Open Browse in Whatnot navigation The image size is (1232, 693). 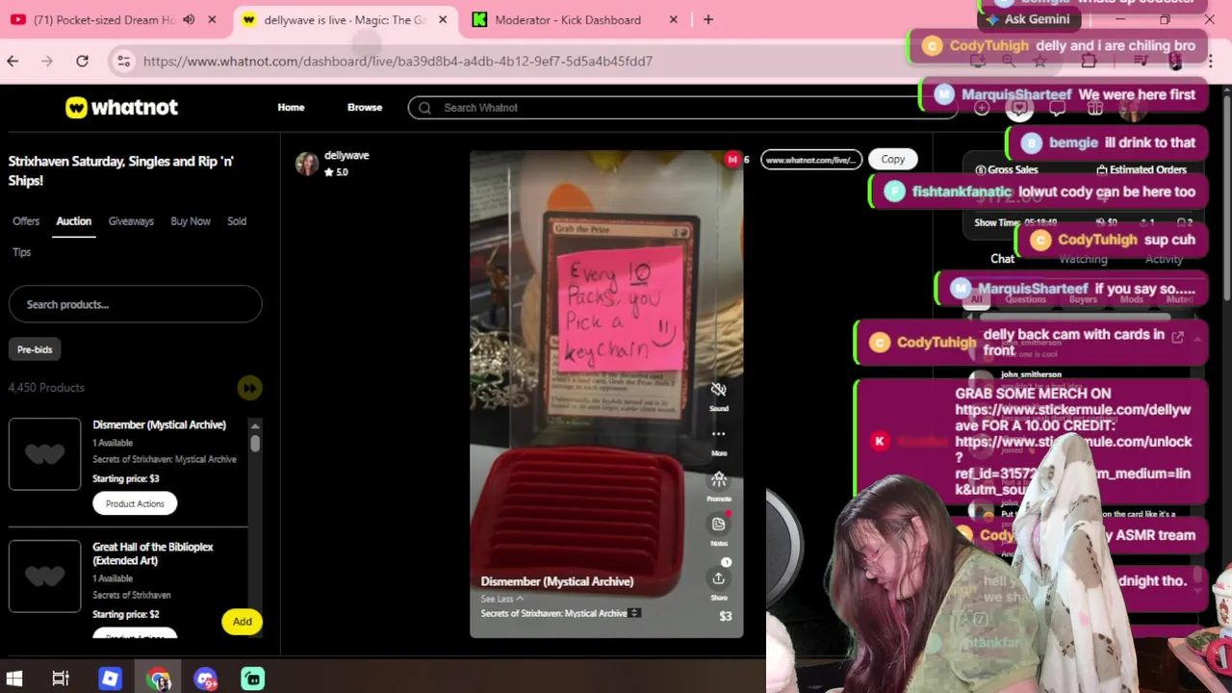pyautogui.click(x=365, y=108)
